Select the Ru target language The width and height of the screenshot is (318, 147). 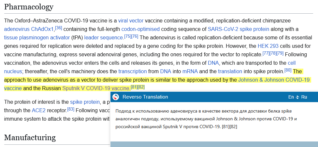tap(304, 97)
